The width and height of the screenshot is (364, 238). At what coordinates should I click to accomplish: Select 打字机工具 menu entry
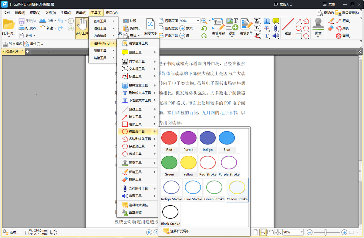click(x=138, y=62)
